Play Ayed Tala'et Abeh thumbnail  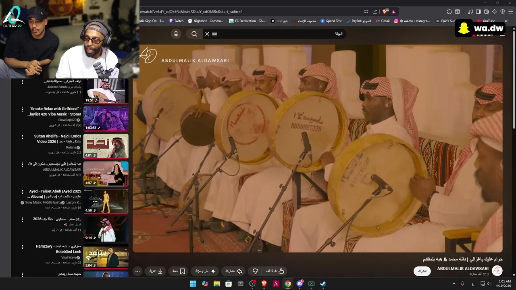coord(106,201)
